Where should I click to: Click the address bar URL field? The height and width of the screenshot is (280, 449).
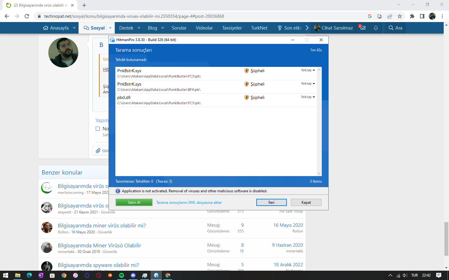coord(200,16)
